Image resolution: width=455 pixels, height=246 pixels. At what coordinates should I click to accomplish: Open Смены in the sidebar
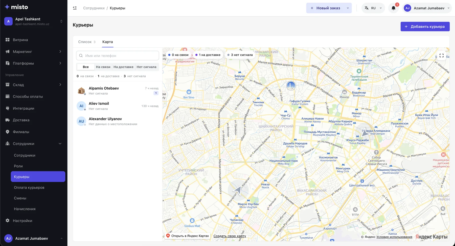coord(38,198)
